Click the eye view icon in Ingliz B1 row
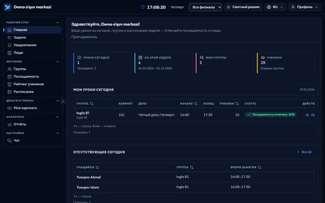 click(307, 115)
